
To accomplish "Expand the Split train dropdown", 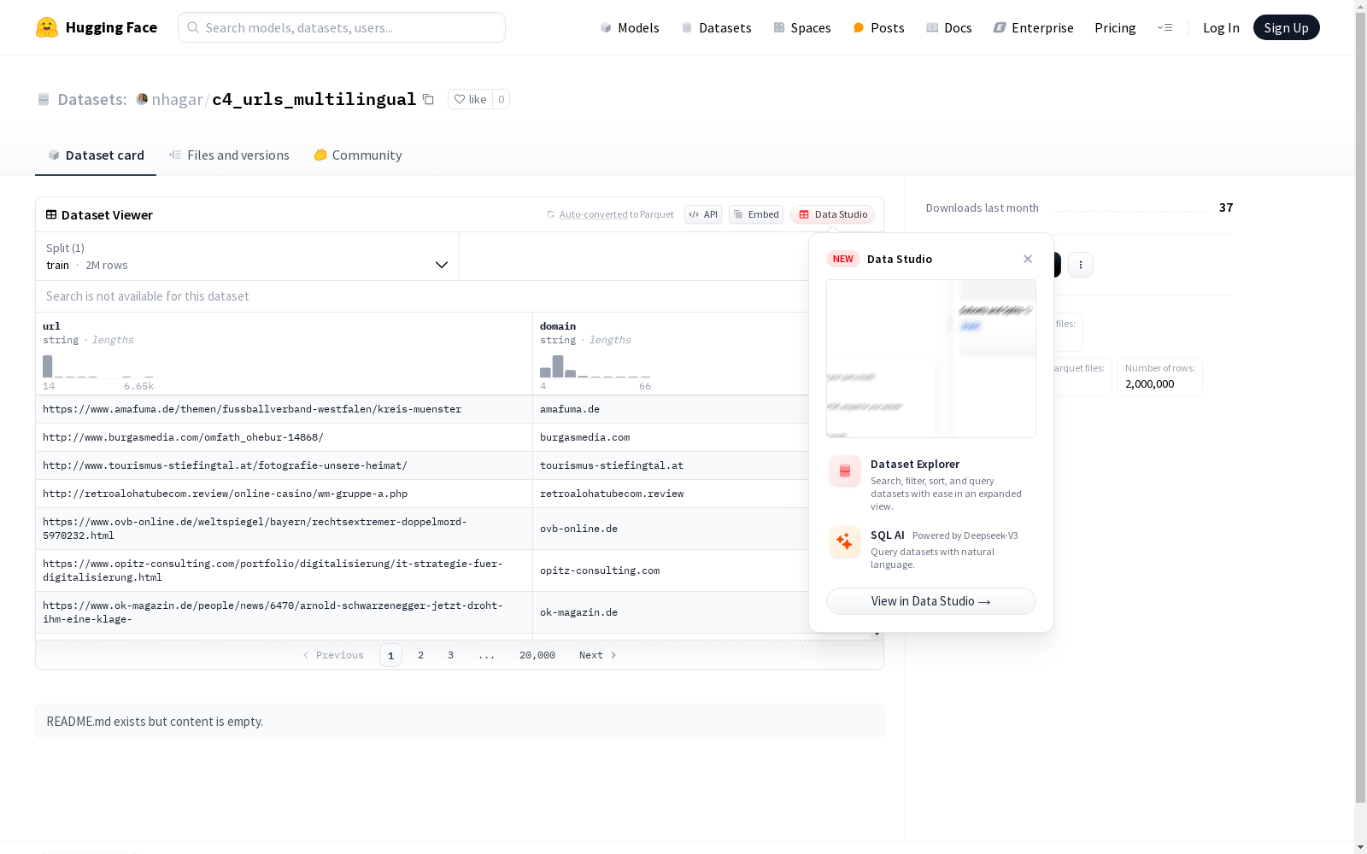I will (x=247, y=256).
